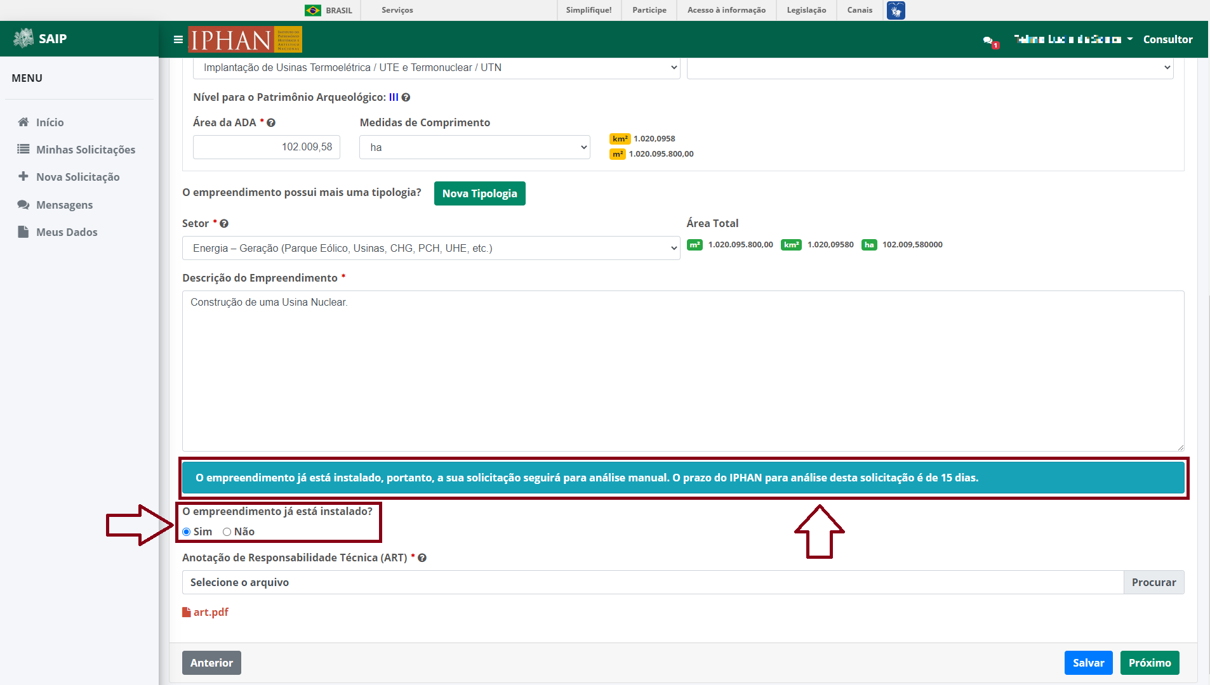This screenshot has height=685, width=1210.
Task: Click the Anterior button
Action: pyautogui.click(x=211, y=663)
